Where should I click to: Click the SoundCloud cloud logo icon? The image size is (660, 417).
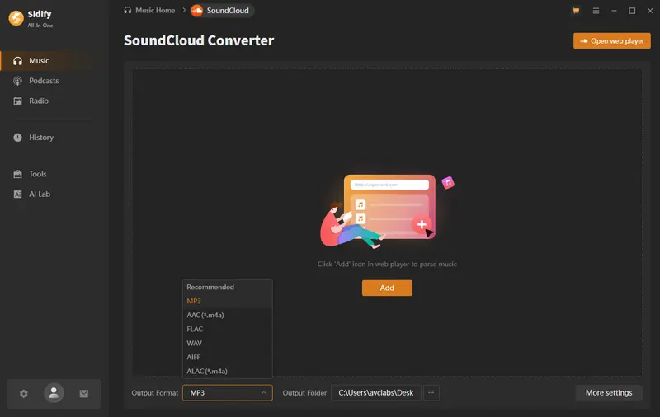tap(197, 11)
